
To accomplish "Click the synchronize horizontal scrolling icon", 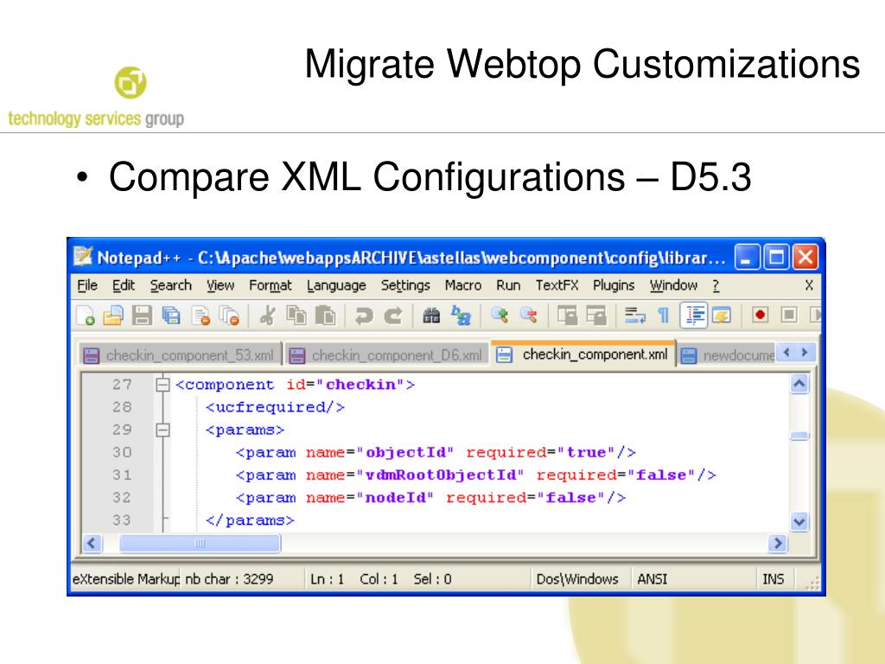I will [596, 315].
